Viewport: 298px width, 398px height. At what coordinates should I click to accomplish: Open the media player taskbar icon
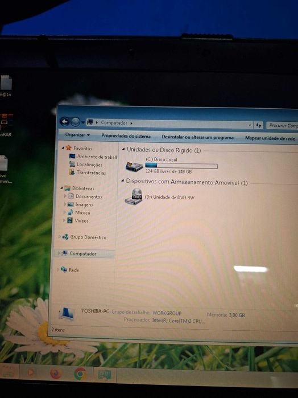pos(31,372)
